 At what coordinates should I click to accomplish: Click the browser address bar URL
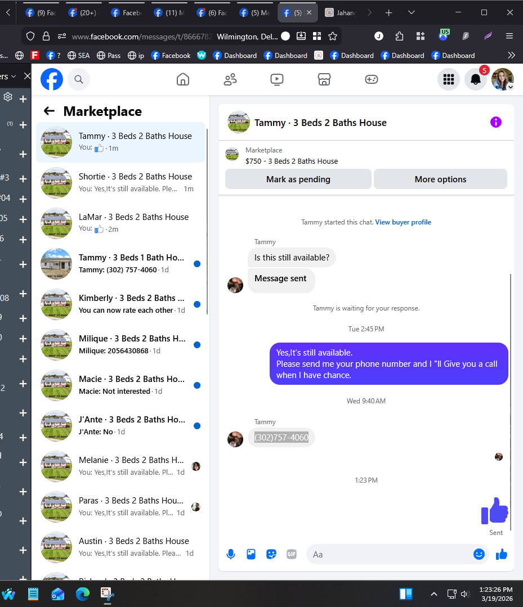point(142,37)
